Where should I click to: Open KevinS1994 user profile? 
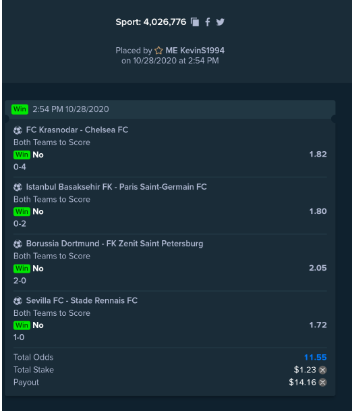195,51
